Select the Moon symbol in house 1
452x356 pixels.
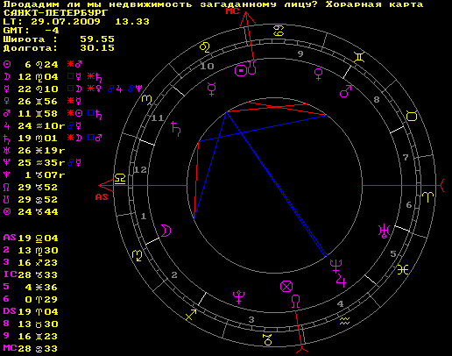(x=166, y=231)
